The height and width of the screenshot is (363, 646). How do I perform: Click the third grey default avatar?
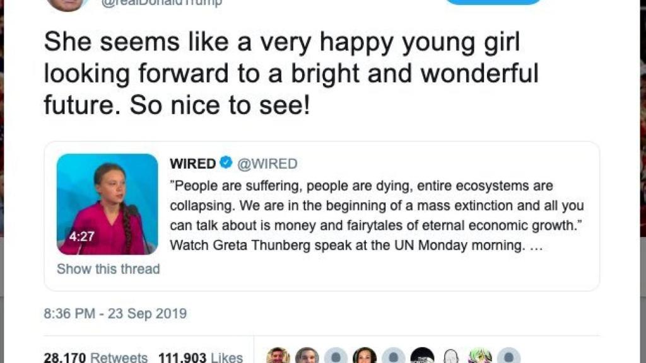coord(336,357)
